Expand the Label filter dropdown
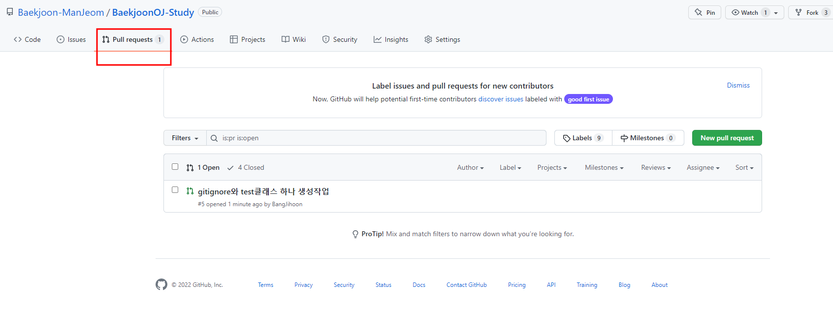Image resolution: width=833 pixels, height=311 pixels. pos(510,168)
